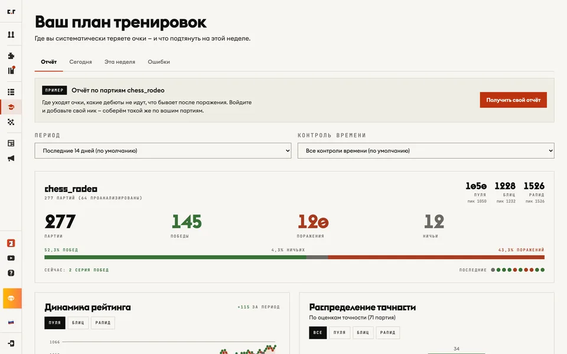
Task: Click the red losses segment of result bar
Action: 436,257
